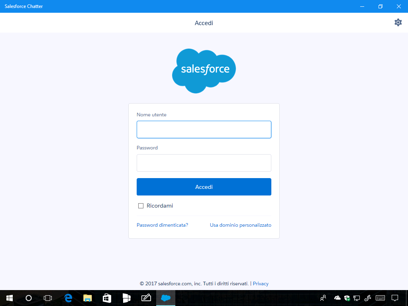Click the white tilted-window app in taskbar

coord(126,298)
